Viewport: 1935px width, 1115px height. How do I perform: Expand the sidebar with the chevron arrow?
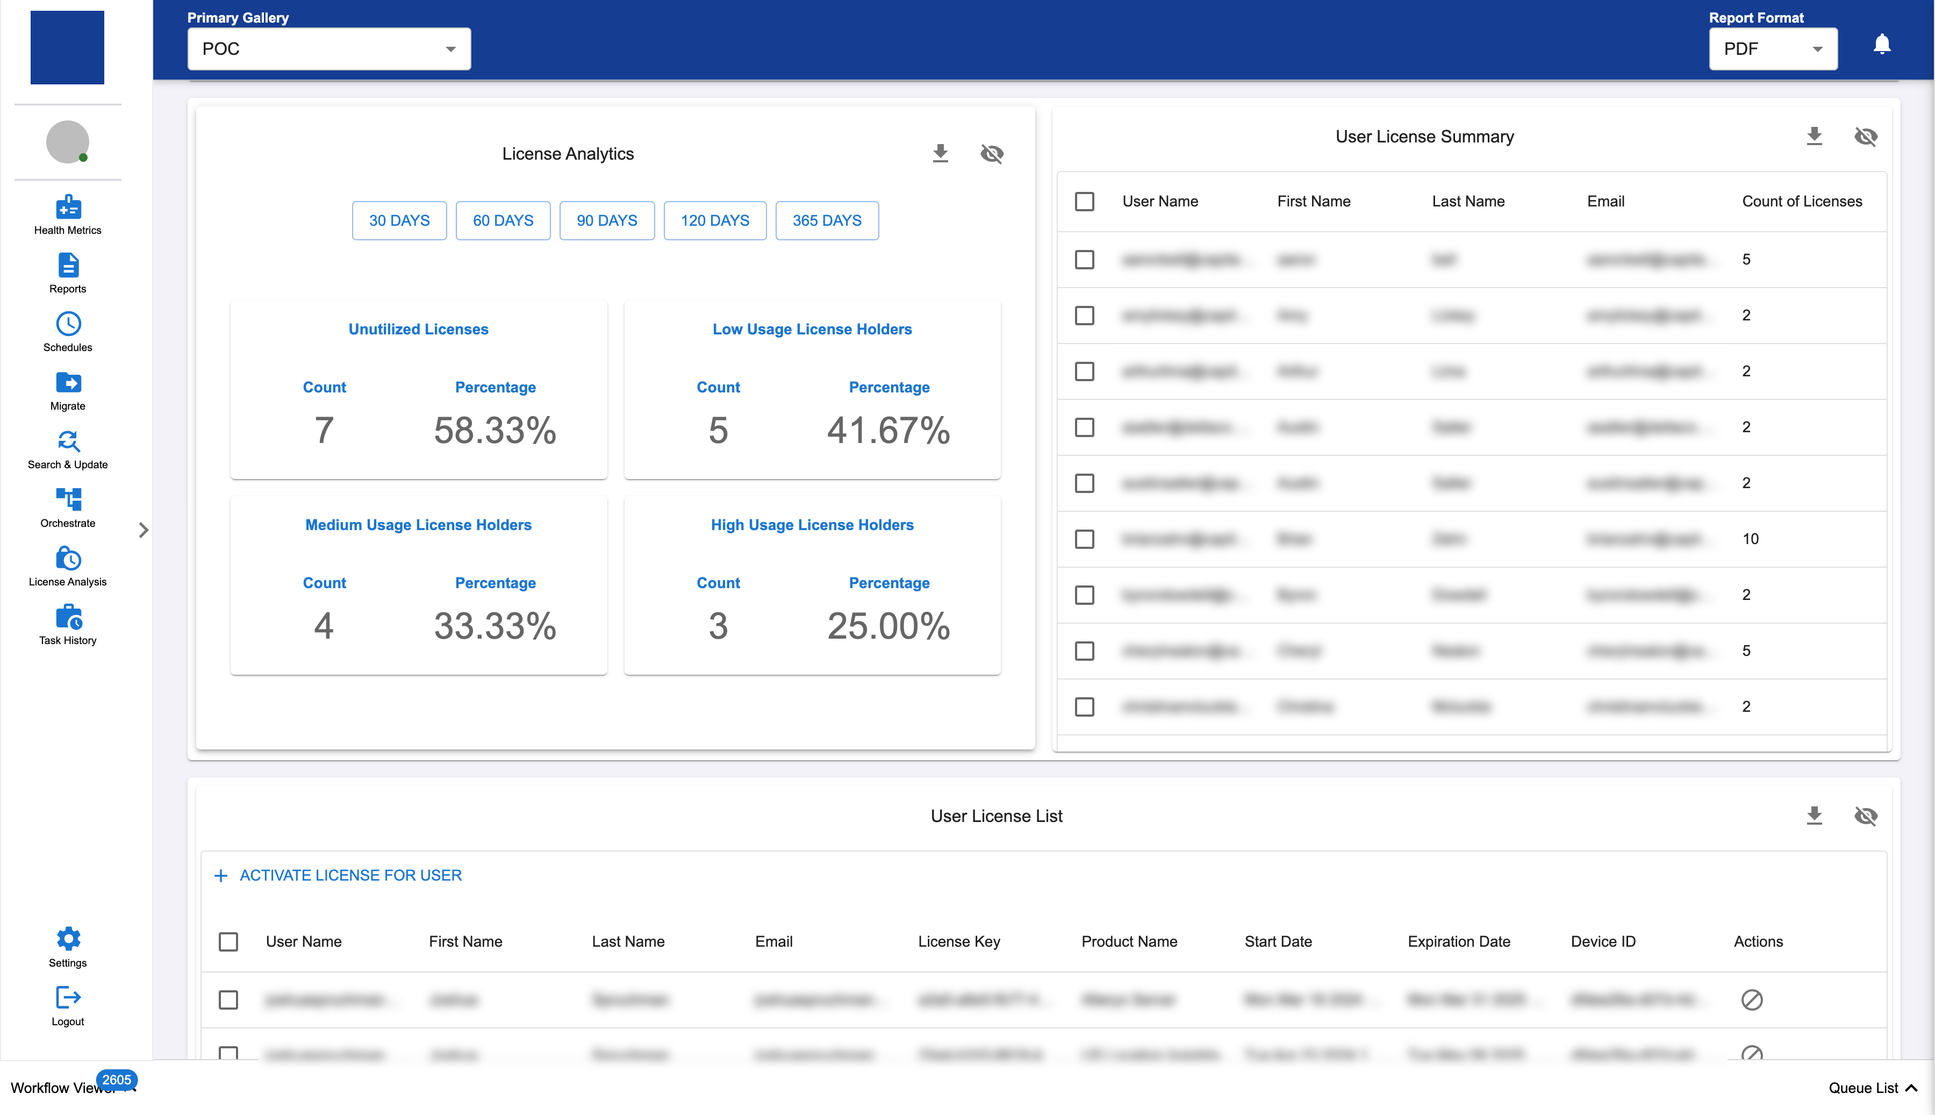pyautogui.click(x=143, y=530)
